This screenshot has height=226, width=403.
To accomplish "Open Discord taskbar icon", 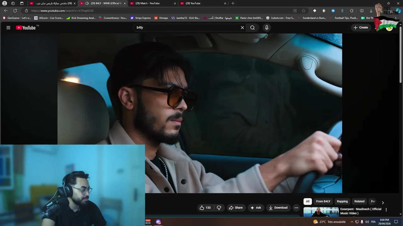I will [x=158, y=222].
